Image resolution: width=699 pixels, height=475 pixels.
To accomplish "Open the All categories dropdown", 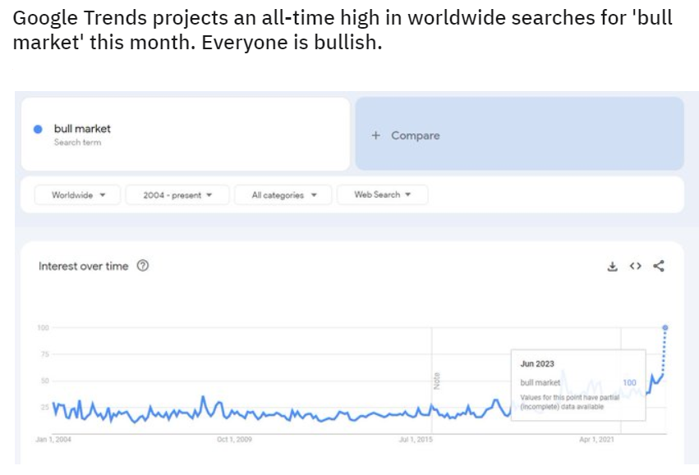I will point(283,195).
